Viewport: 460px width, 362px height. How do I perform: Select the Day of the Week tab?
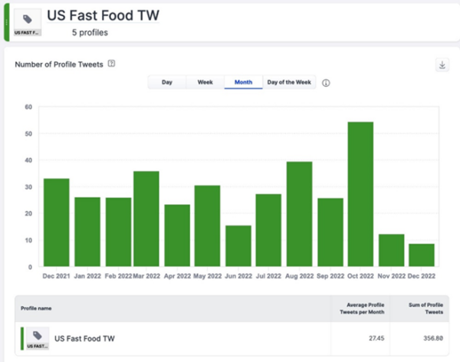[x=288, y=82]
